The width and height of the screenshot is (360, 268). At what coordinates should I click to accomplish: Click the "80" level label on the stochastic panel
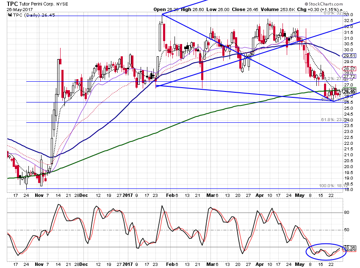(x=346, y=213)
